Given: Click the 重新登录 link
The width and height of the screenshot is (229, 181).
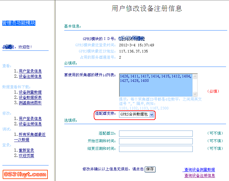Looking at the screenshot, I should [26, 150].
